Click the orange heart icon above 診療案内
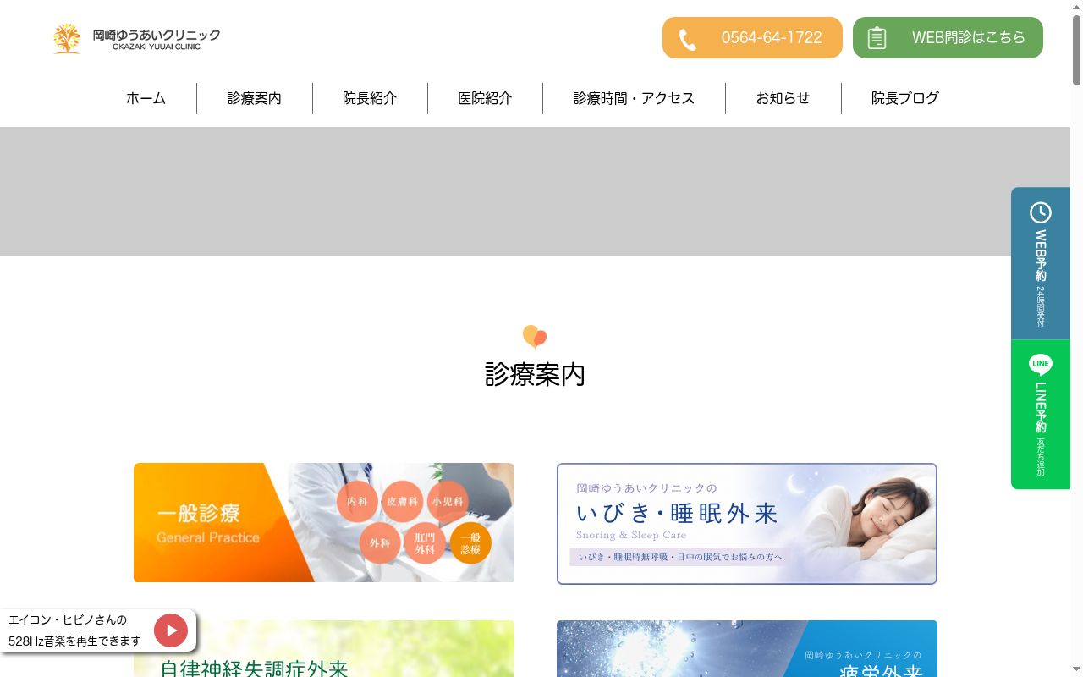Screen dimensions: 1083x677 [535, 337]
